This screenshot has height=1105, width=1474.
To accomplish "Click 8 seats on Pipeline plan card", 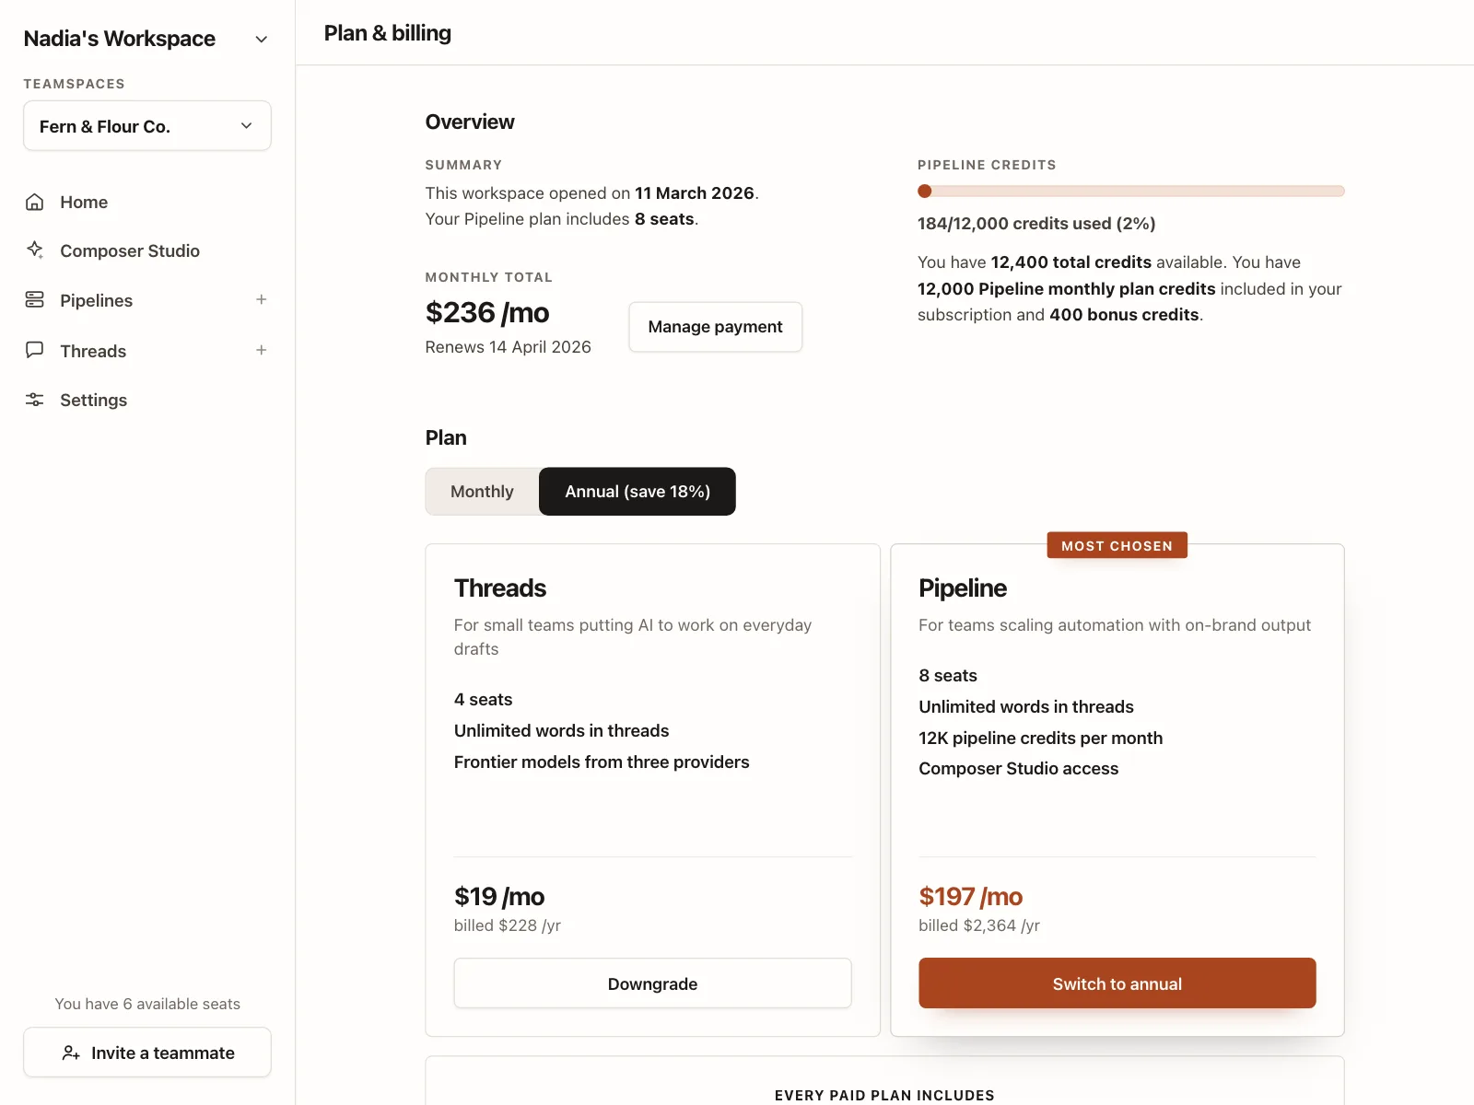I will click(x=948, y=676).
